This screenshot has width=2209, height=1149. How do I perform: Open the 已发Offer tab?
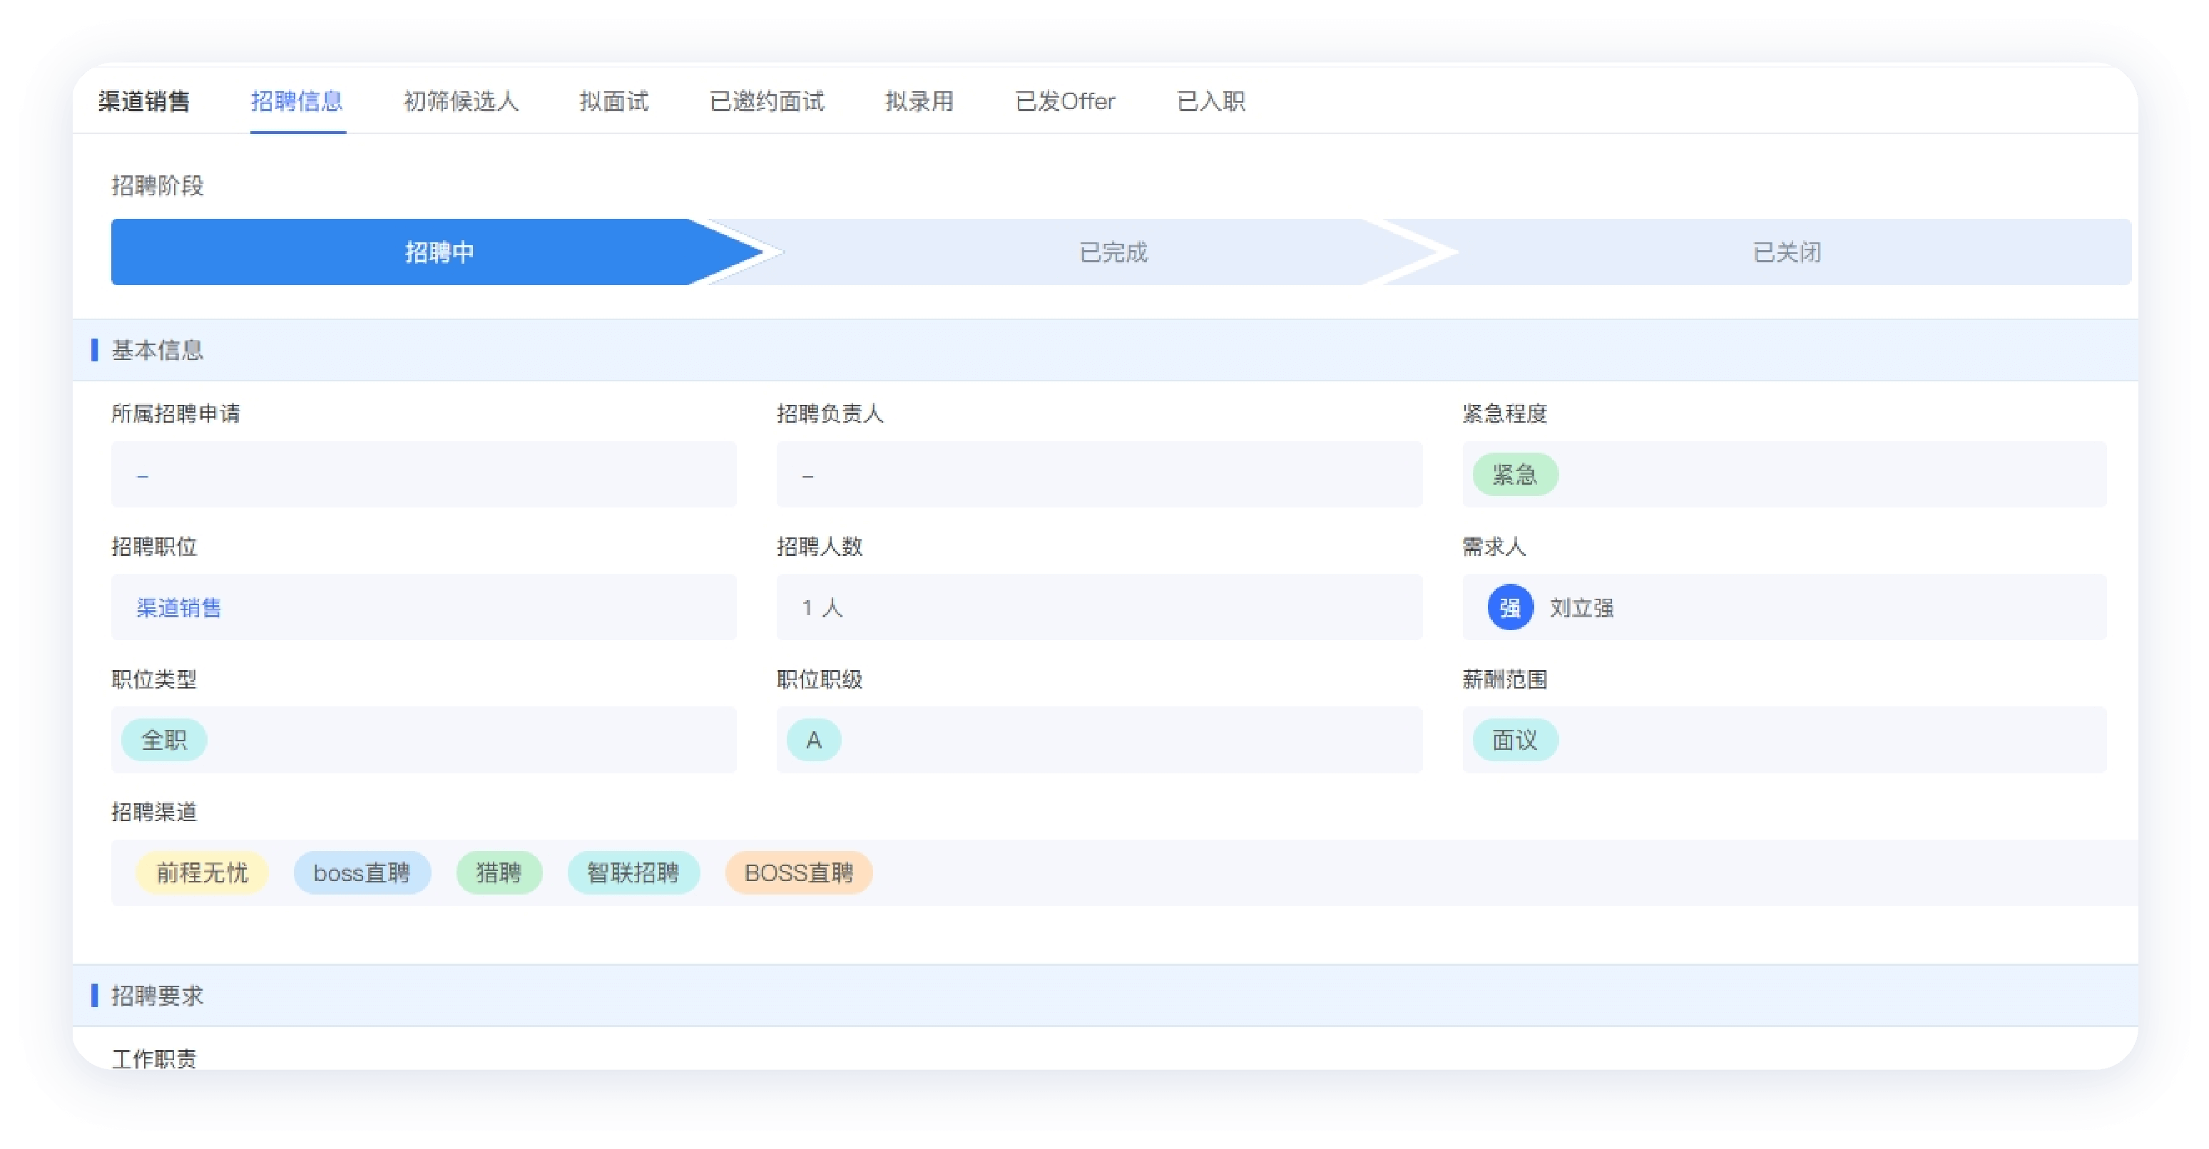pyautogui.click(x=1065, y=101)
